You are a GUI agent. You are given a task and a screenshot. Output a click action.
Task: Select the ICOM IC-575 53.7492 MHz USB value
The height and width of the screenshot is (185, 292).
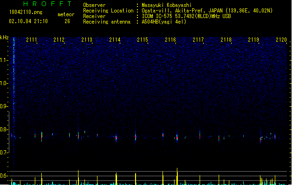click(x=187, y=16)
